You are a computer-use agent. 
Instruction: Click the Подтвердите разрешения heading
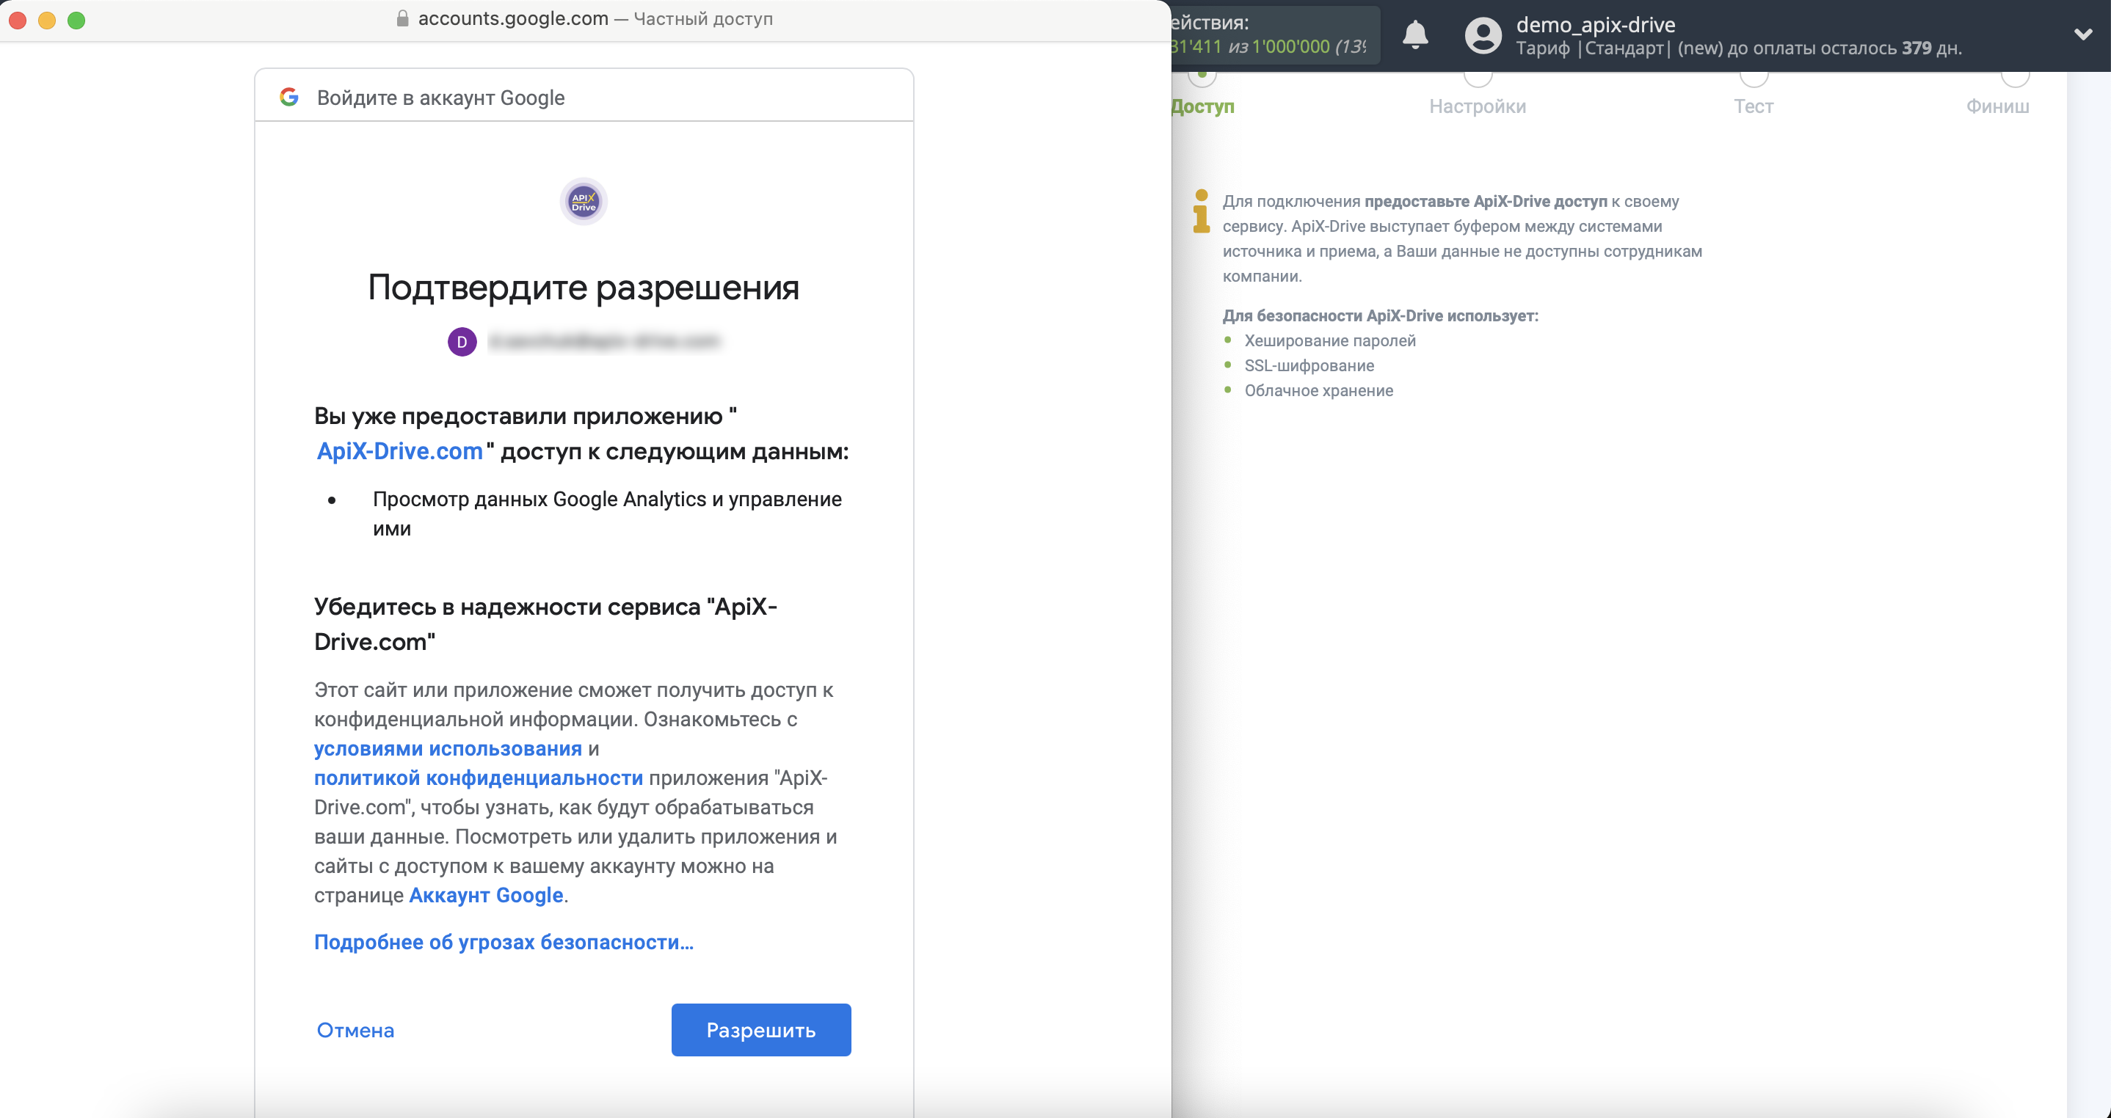pos(583,288)
